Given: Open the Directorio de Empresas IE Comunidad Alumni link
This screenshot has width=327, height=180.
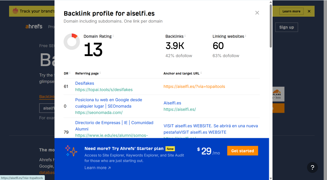Looking at the screenshot, I should pos(114,126).
